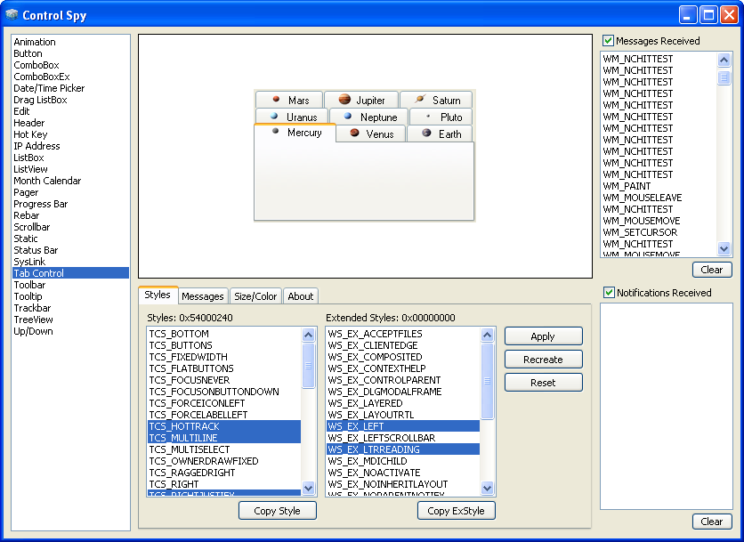The image size is (744, 542).
Task: Uncheck the Messages Received checkbox
Action: tap(609, 41)
